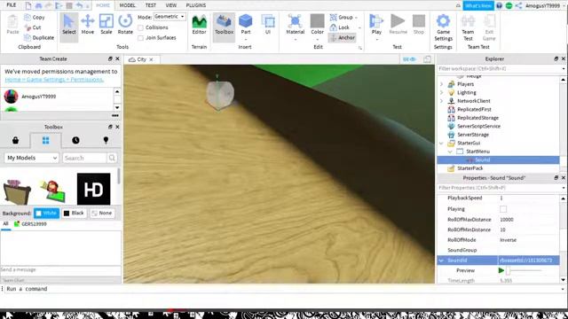Click the Paste button
This screenshot has width=568, height=319.
pyautogui.click(x=12, y=25)
